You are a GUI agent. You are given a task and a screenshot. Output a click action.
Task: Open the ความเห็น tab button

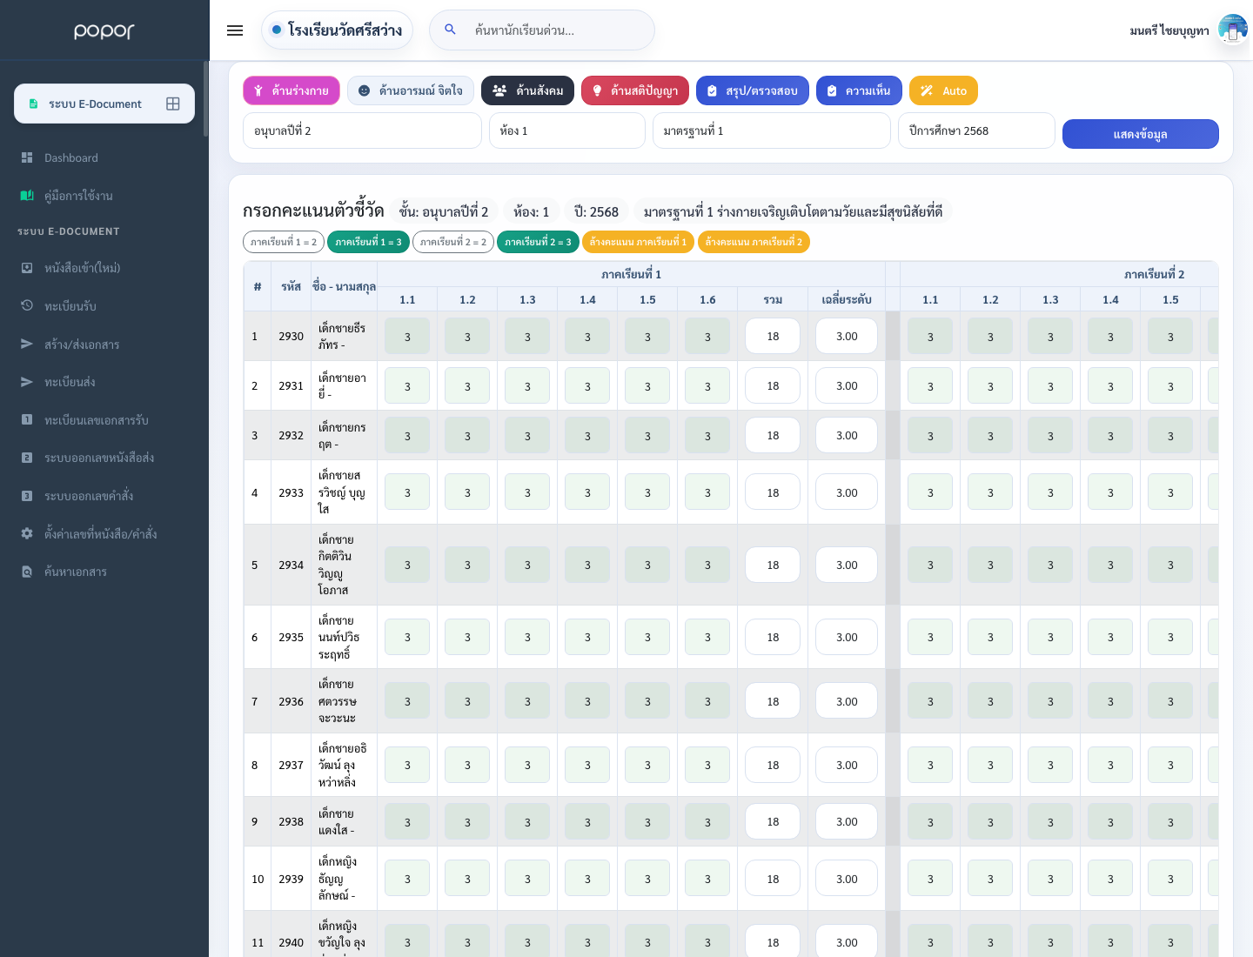pyautogui.click(x=859, y=90)
